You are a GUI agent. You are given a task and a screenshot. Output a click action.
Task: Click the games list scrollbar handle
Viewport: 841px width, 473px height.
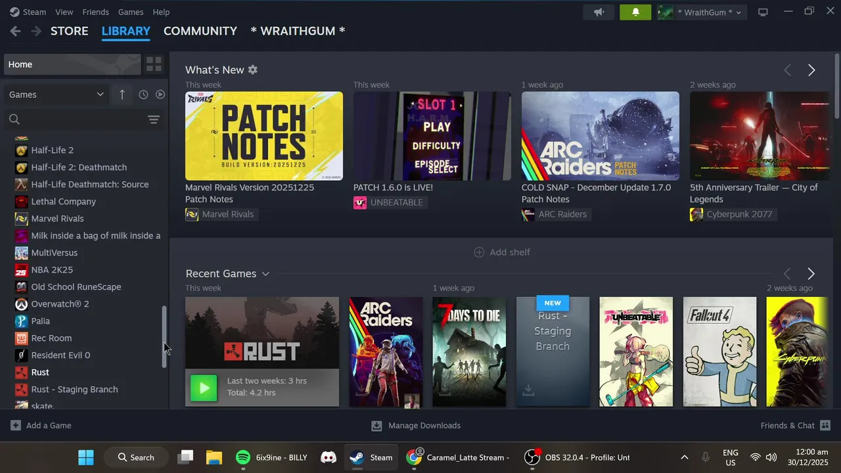coord(164,336)
